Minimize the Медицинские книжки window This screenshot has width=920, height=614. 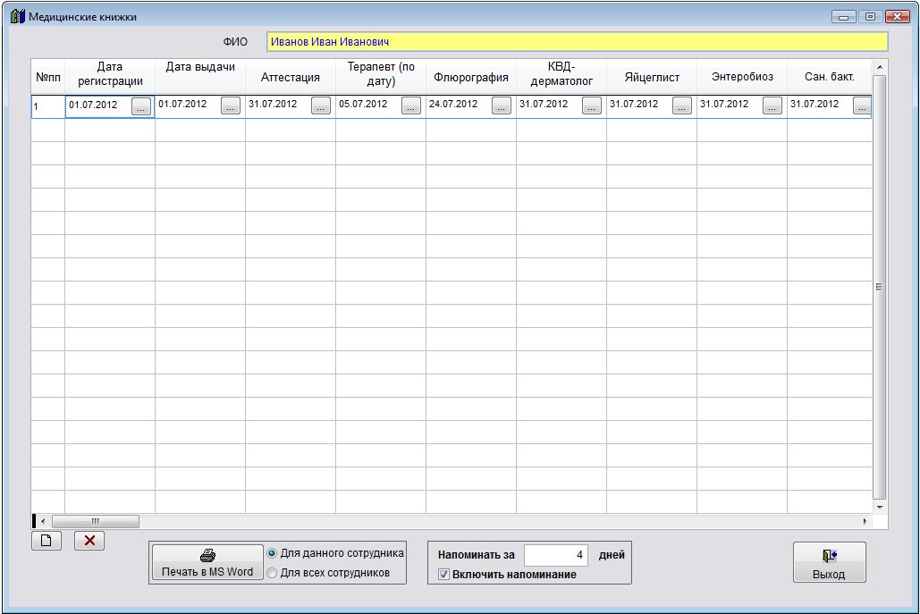844,16
